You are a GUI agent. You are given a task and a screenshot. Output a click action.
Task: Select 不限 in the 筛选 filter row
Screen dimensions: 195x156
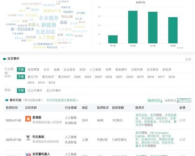click(x=21, y=90)
